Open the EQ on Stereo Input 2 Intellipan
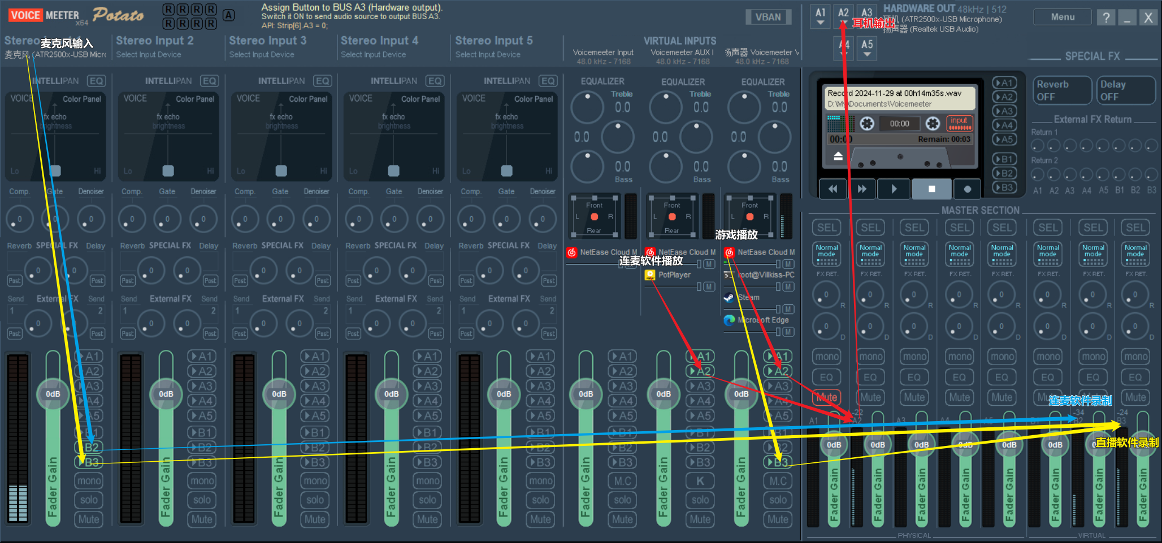The height and width of the screenshot is (543, 1162). pyautogui.click(x=210, y=81)
